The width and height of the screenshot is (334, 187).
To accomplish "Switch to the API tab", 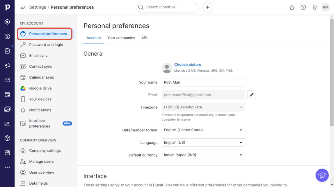I will (144, 38).
